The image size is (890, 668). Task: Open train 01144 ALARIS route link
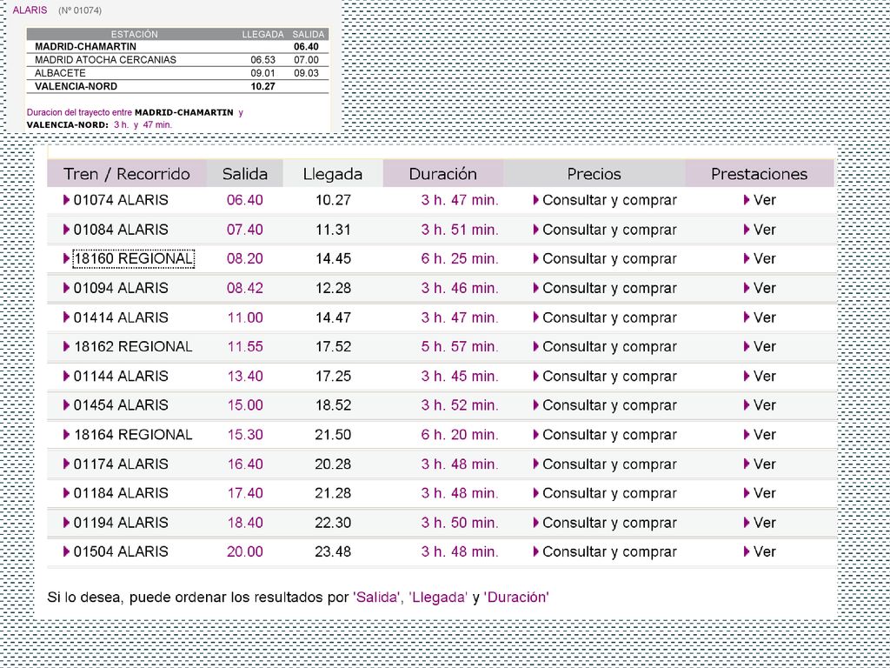tap(121, 376)
